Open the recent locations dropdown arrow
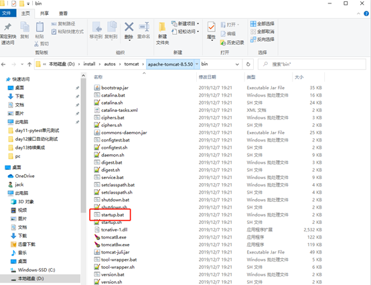This screenshot has height=285, width=371. click(22, 64)
